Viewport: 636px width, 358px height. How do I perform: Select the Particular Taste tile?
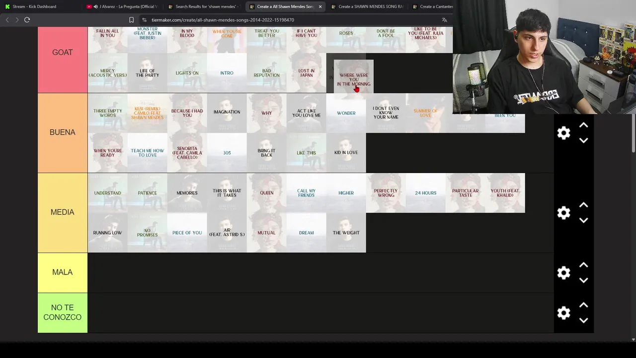point(466,193)
